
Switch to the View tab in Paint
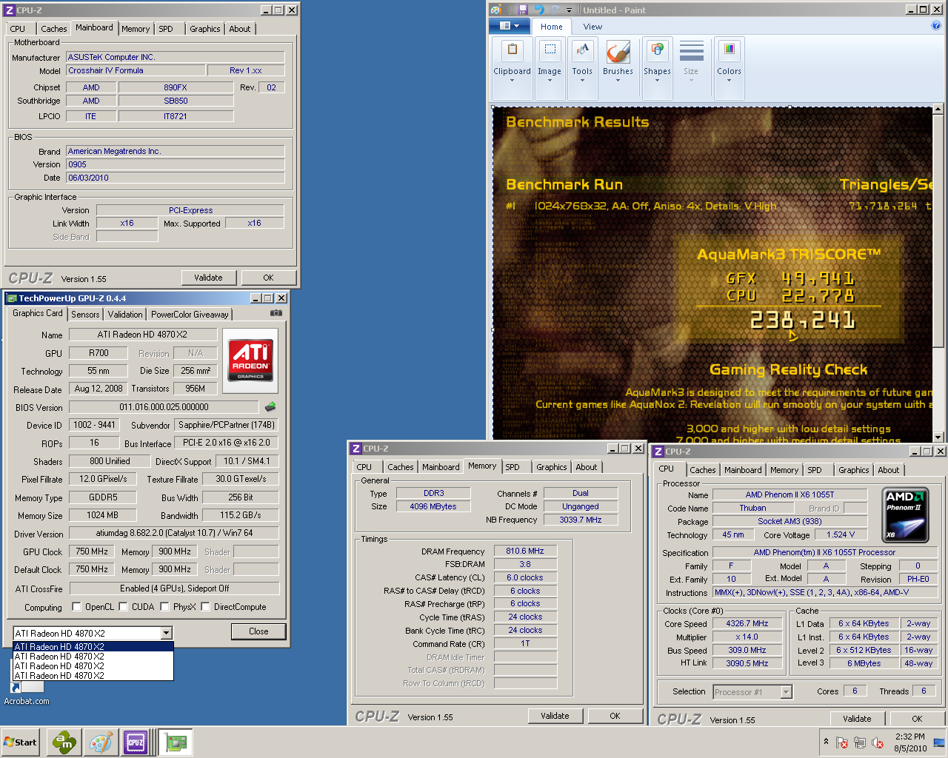click(x=592, y=27)
